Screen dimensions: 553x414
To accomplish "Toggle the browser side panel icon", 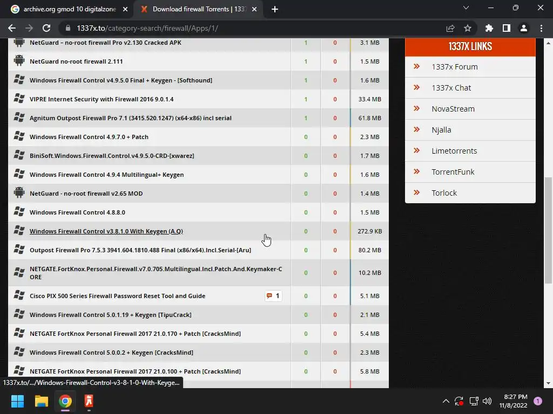I will pos(507,28).
